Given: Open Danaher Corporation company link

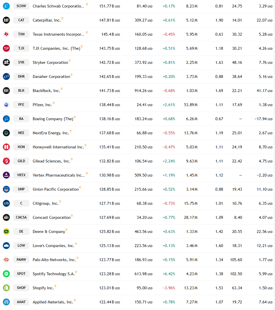Looking at the screenshot, I should 51,76.
